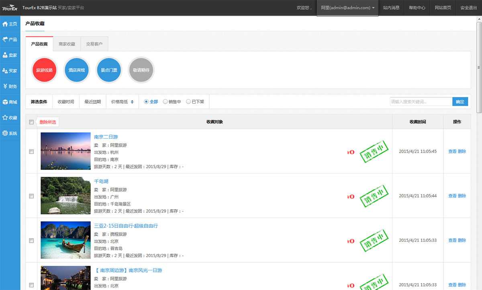This screenshot has height=290, width=482.
Task: Check the box for 三亚2-15日自由行
Action: pyautogui.click(x=31, y=241)
